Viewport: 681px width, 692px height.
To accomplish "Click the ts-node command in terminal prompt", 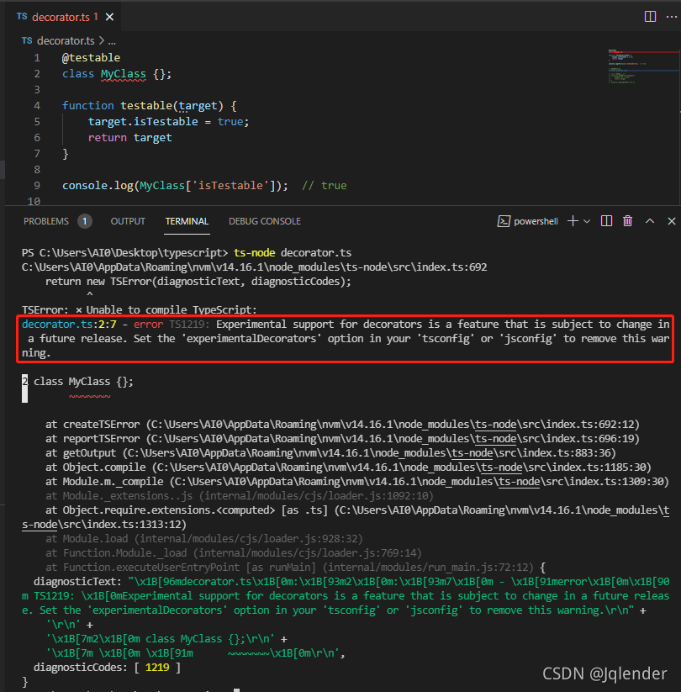I will [x=255, y=253].
